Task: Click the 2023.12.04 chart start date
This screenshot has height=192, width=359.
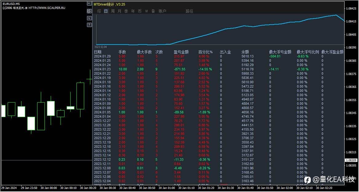Action: point(101,47)
